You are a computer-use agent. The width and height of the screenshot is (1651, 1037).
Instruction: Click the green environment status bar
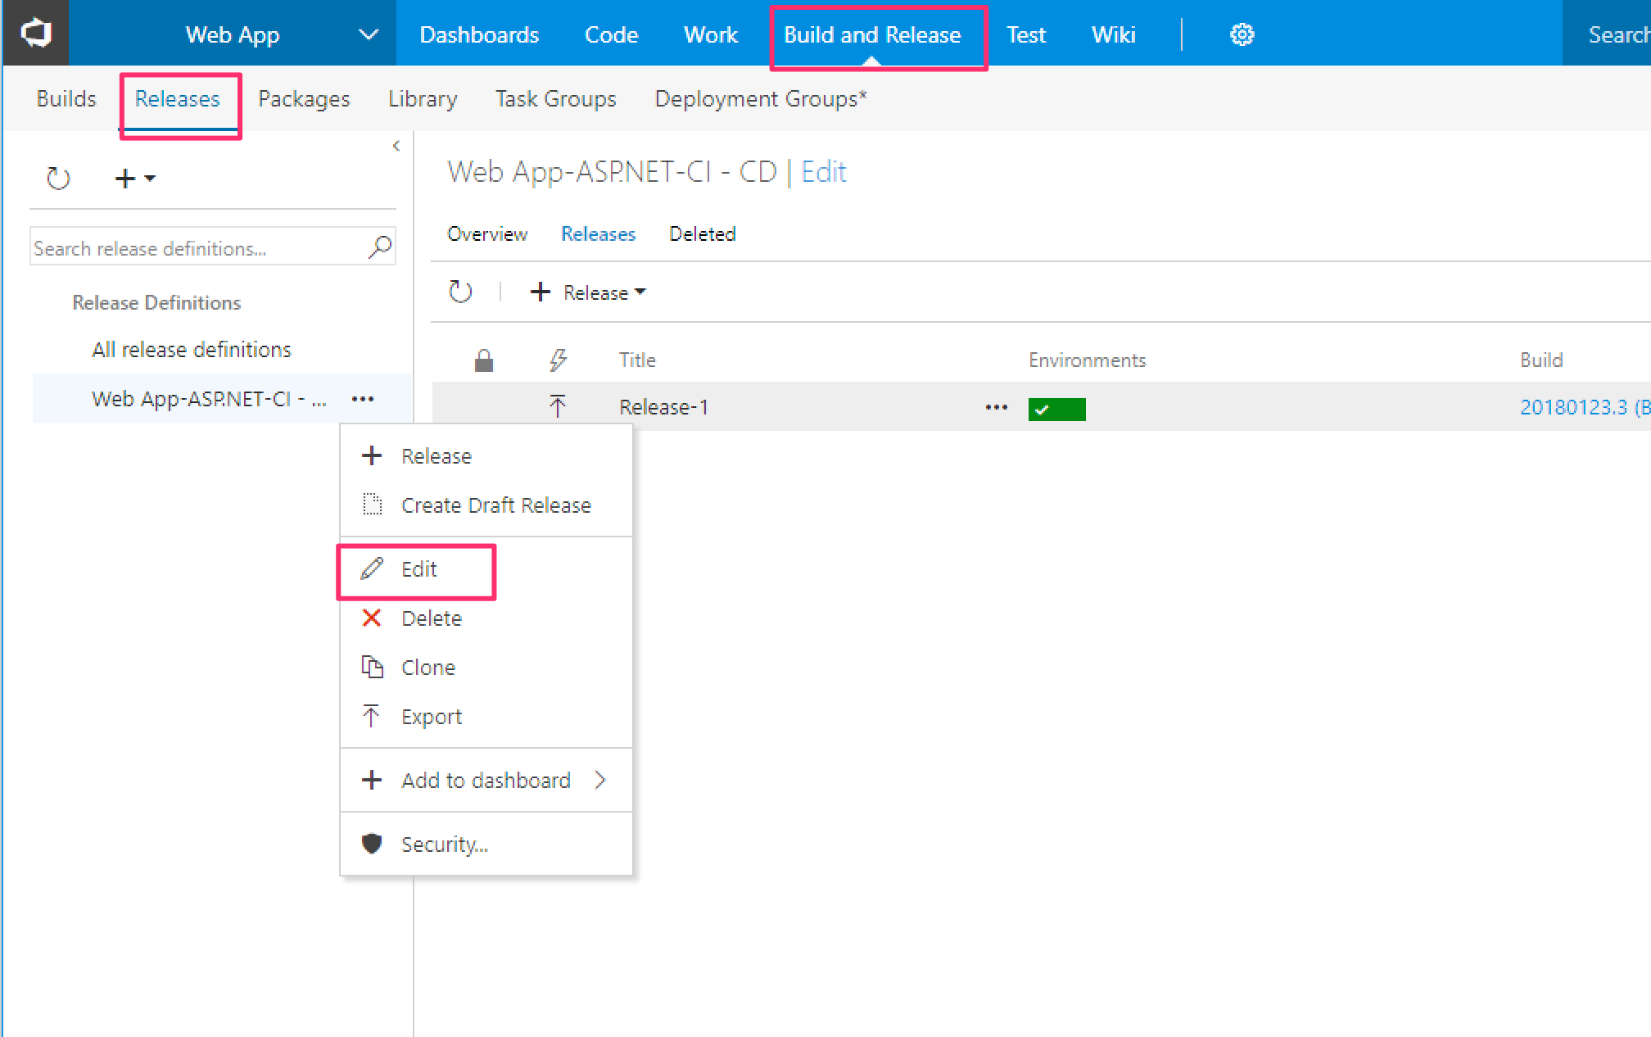[x=1056, y=409]
